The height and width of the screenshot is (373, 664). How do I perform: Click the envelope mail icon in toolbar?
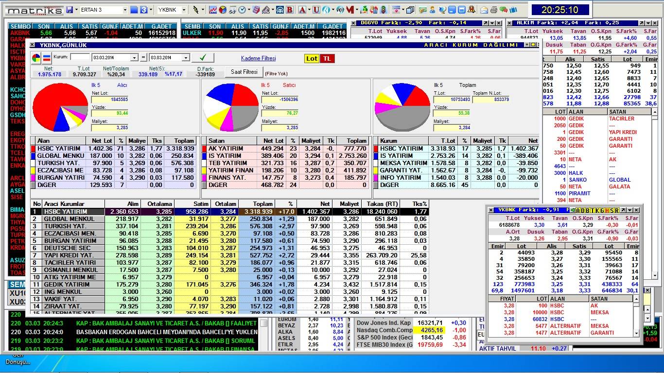click(x=484, y=10)
